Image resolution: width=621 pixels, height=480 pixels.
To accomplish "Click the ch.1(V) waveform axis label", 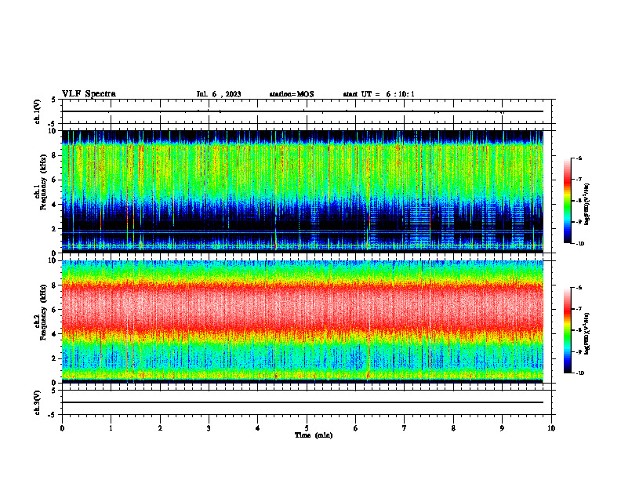I will (38, 111).
